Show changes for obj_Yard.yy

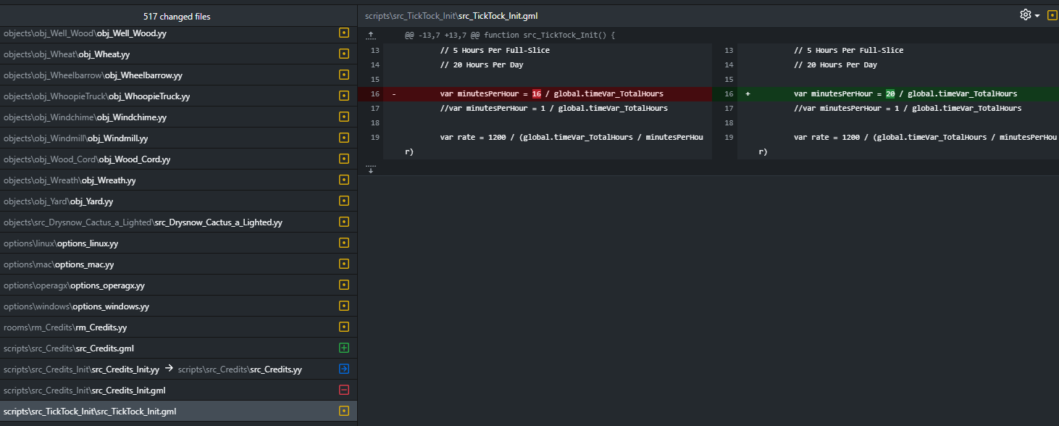pyautogui.click(x=178, y=201)
